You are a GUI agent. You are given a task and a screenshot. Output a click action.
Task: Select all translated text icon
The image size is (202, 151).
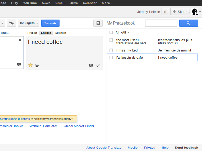[x=37, y=65]
